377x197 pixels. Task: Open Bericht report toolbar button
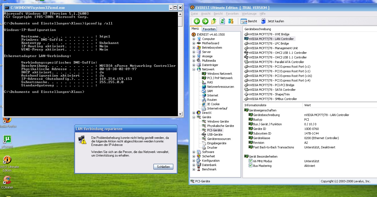tap(249, 21)
